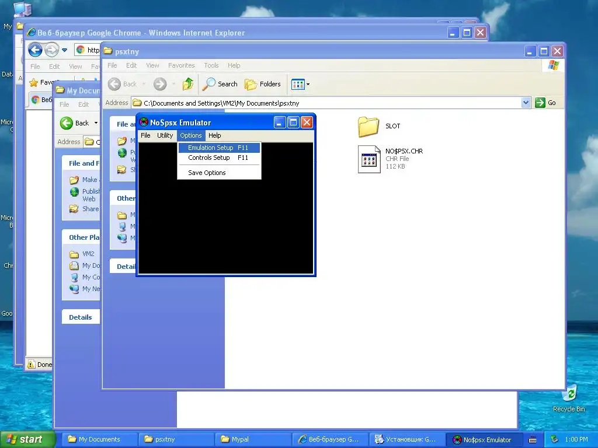598x448 pixels.
Task: Open File menu in My Documents window
Action: point(64,104)
